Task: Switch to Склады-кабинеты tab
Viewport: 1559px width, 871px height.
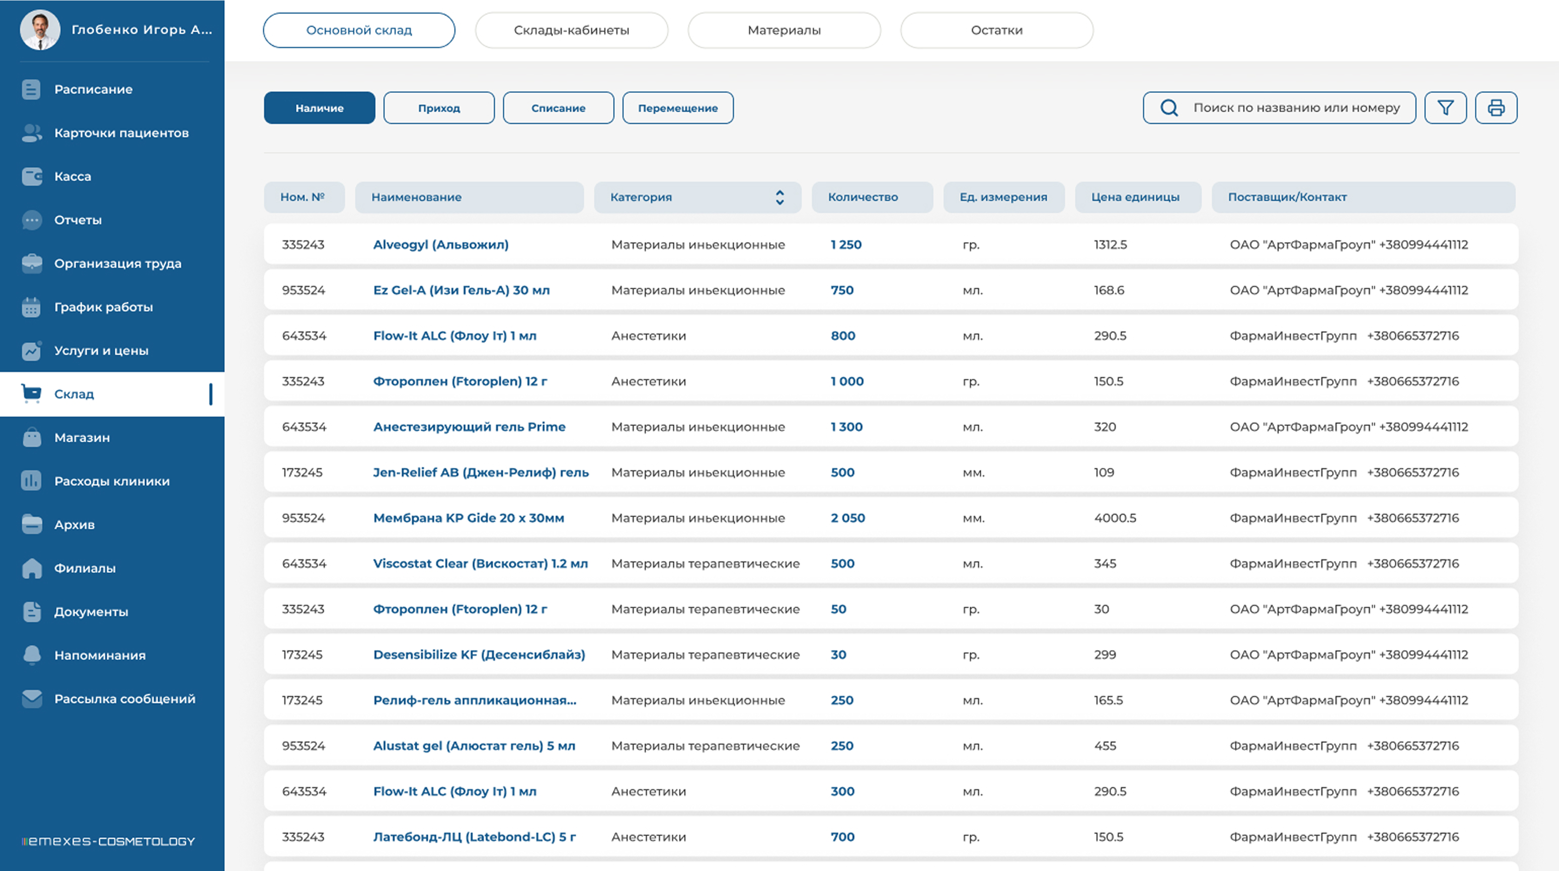Action: point(571,30)
